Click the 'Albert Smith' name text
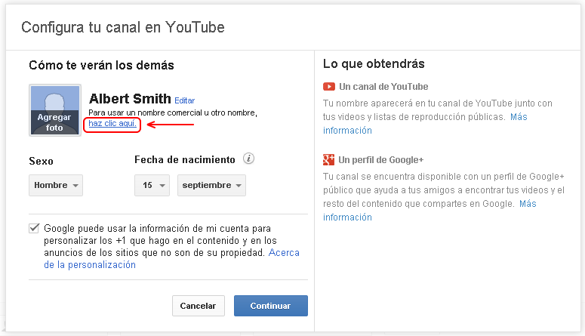585x336 pixels. coord(130,99)
